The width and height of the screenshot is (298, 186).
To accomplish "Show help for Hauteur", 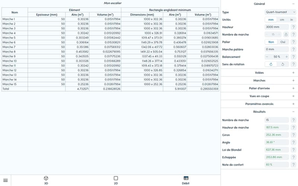I will (x=294, y=27).
